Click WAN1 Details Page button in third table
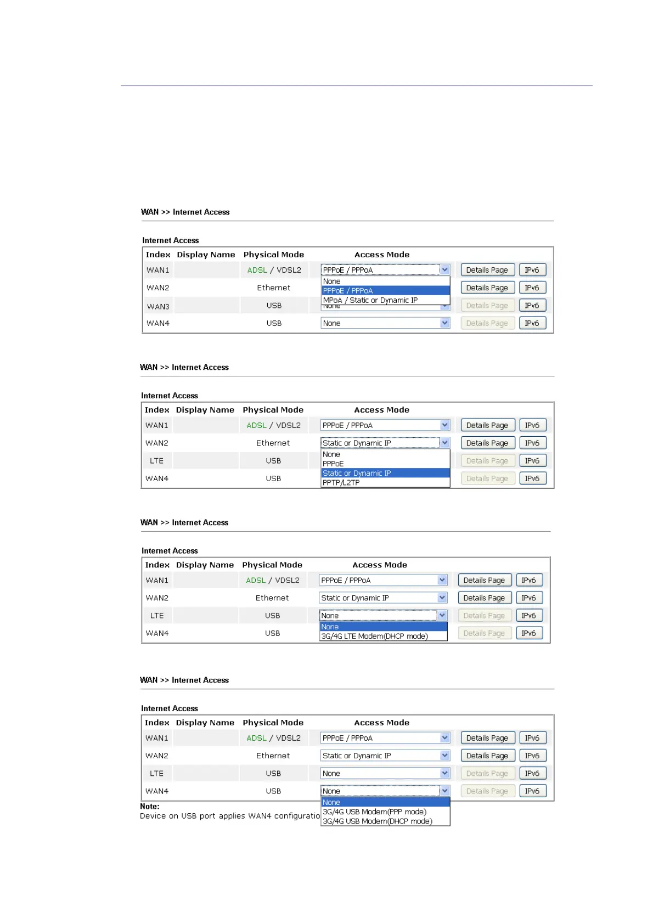 coord(484,580)
